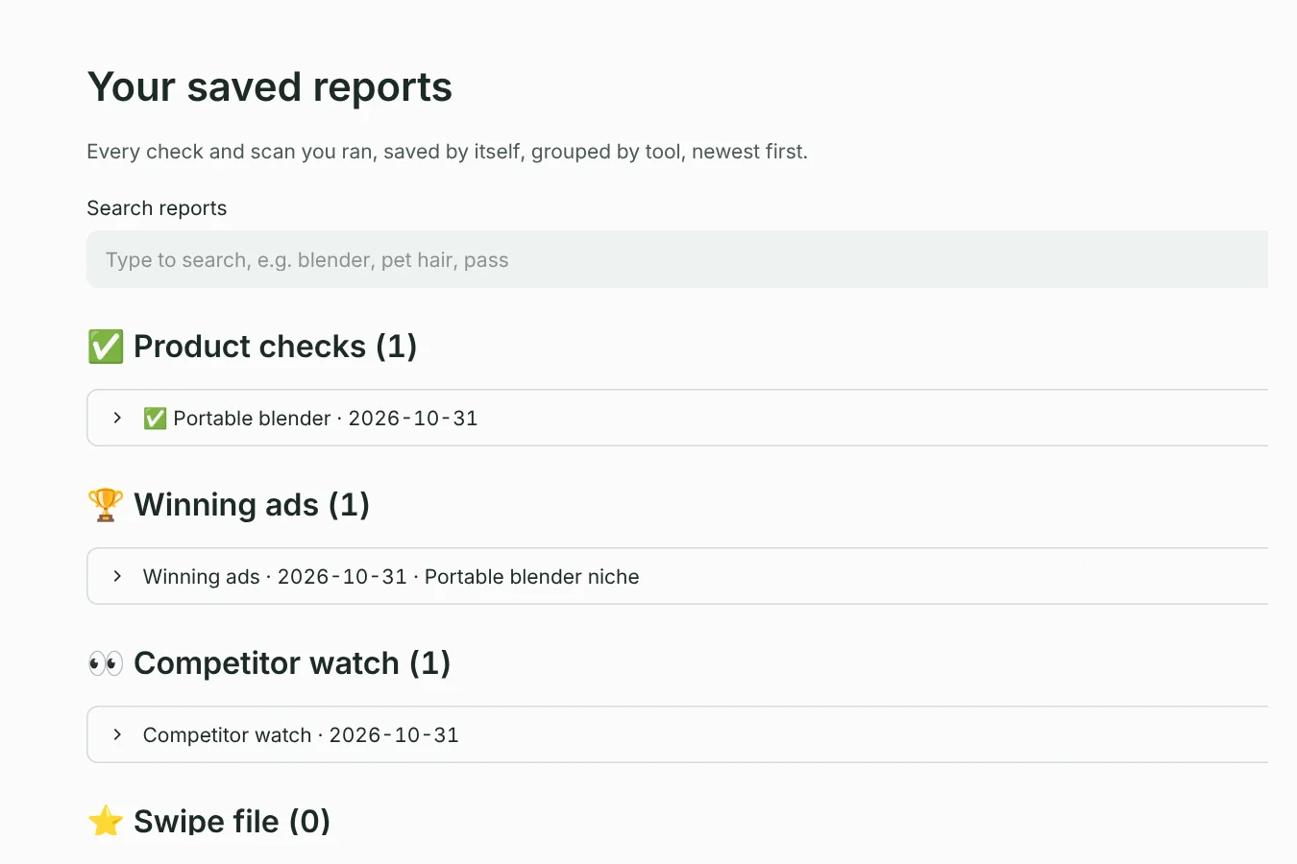The image size is (1297, 864).
Task: Click the 'Every check and scan' description text
Action: pos(447,152)
